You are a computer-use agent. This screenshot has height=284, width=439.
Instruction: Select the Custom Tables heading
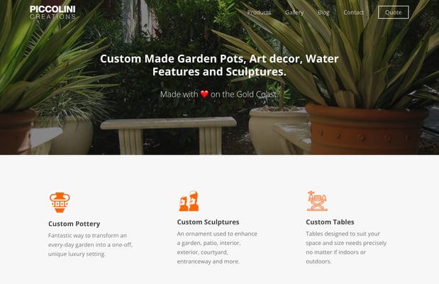(x=330, y=222)
